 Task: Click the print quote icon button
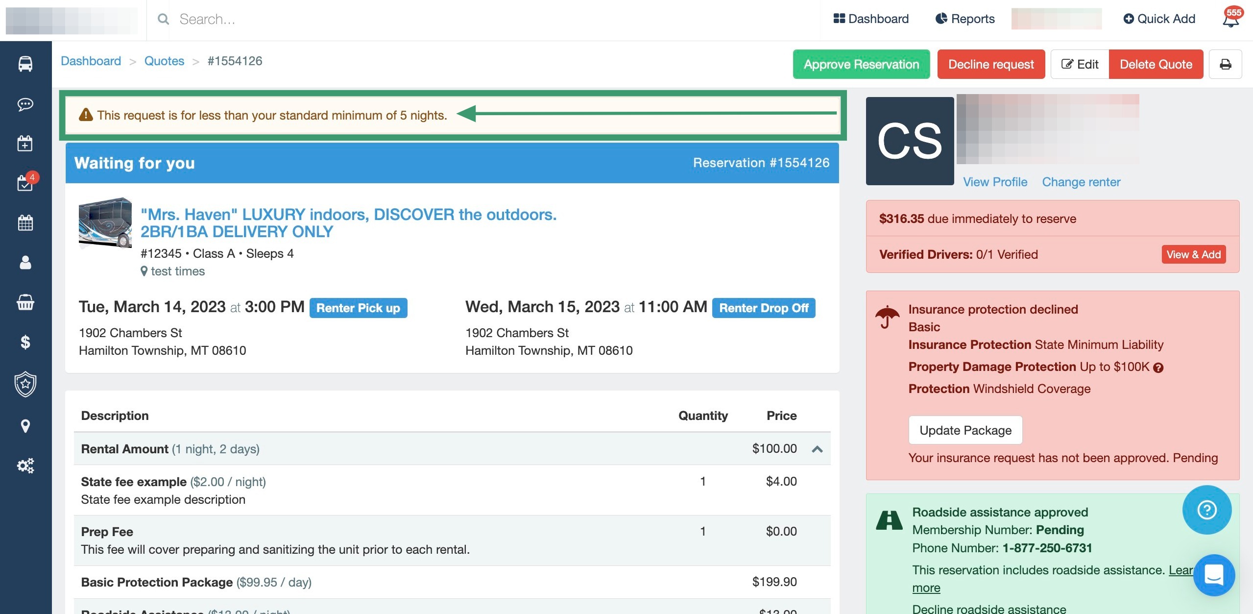pos(1225,64)
